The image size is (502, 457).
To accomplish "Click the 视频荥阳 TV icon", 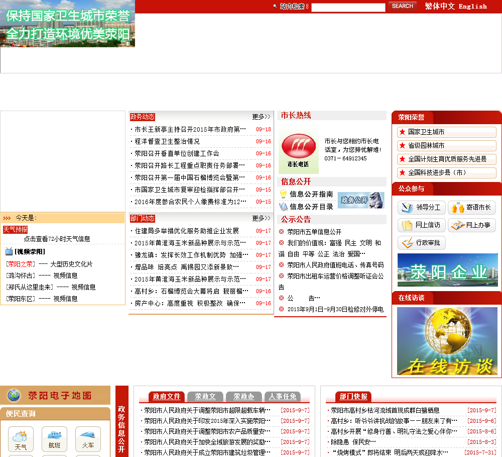I will tap(9, 251).
